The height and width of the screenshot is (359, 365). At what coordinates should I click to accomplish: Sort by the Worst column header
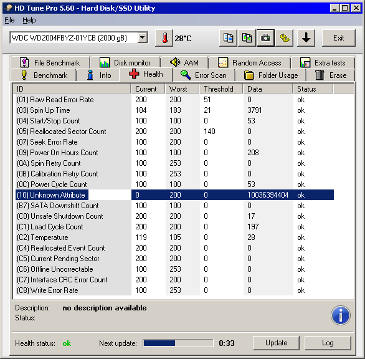(x=183, y=89)
